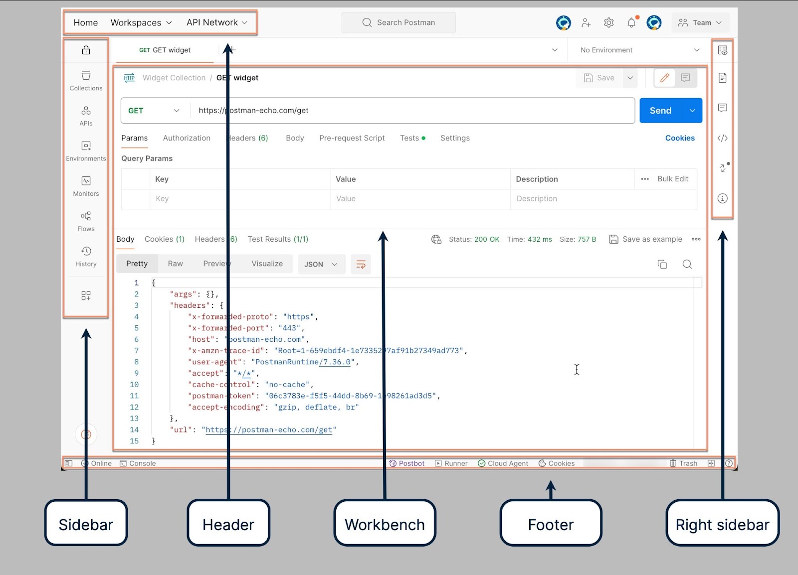Open the JSON format dropdown
Viewport: 798px width, 575px height.
321,264
